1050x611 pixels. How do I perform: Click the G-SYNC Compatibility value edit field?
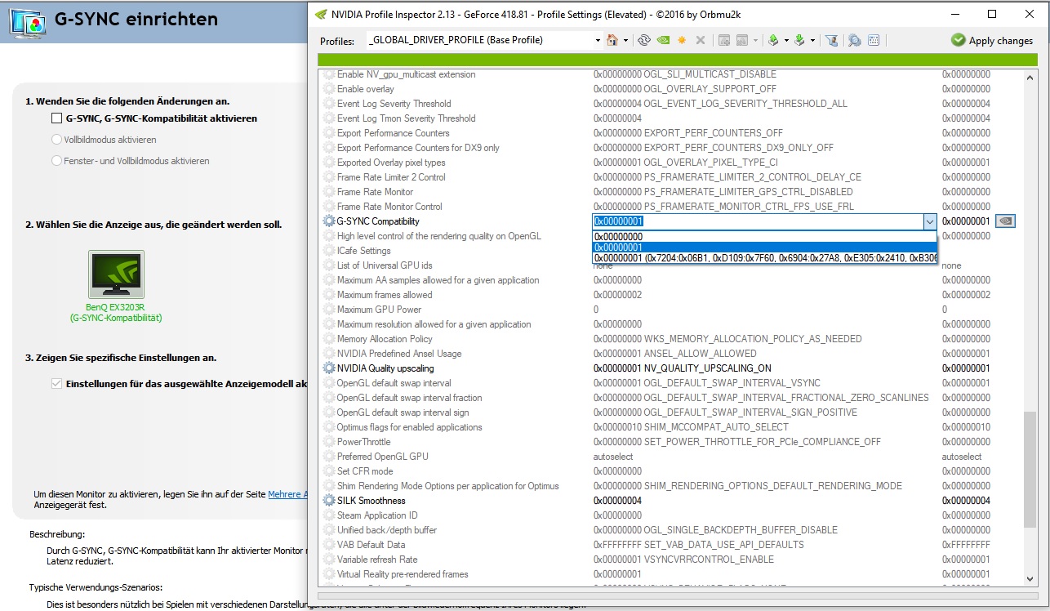point(758,221)
